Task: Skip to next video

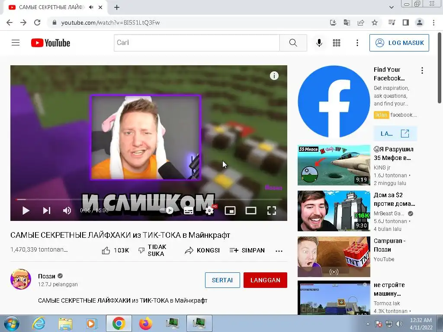Action: [x=47, y=211]
